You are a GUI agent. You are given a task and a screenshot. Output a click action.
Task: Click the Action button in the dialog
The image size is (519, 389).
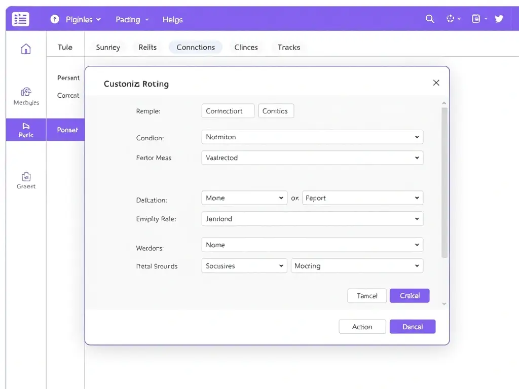pyautogui.click(x=362, y=326)
